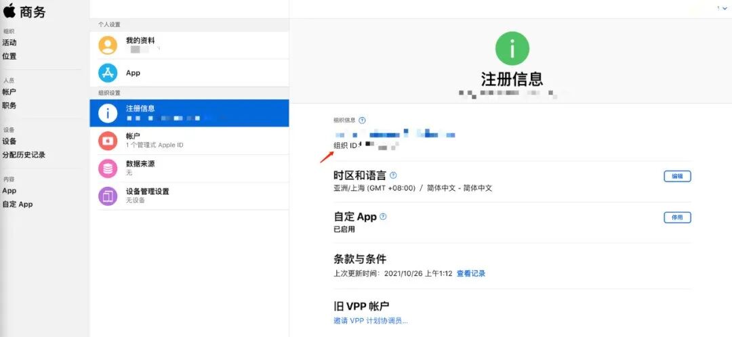The width and height of the screenshot is (732, 337).
Task: Click the large green info icon
Action: (x=512, y=49)
